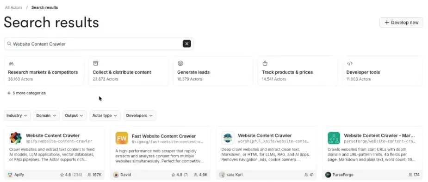
Task: Click Apify developer avatar
Action: (10, 175)
